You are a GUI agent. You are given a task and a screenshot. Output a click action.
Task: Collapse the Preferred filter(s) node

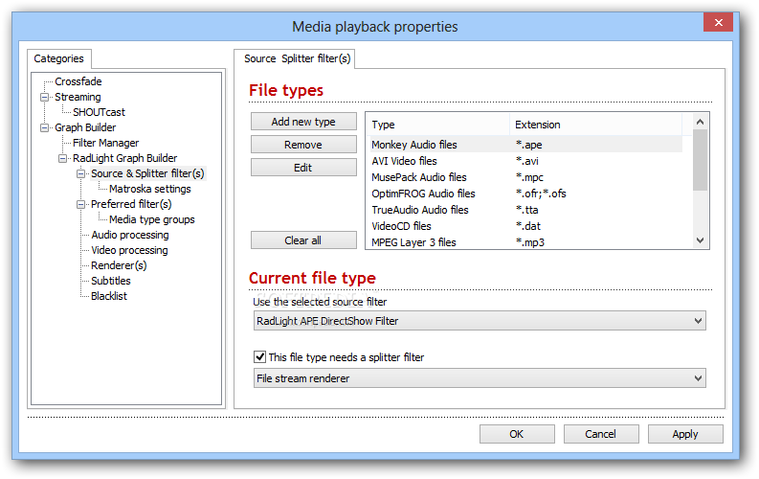(80, 204)
